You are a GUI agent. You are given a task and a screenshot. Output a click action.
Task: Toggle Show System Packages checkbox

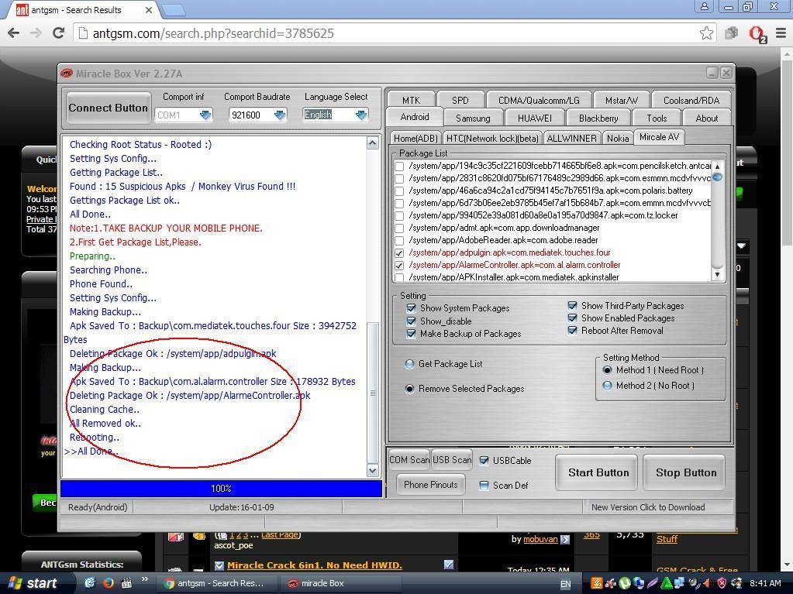(412, 308)
